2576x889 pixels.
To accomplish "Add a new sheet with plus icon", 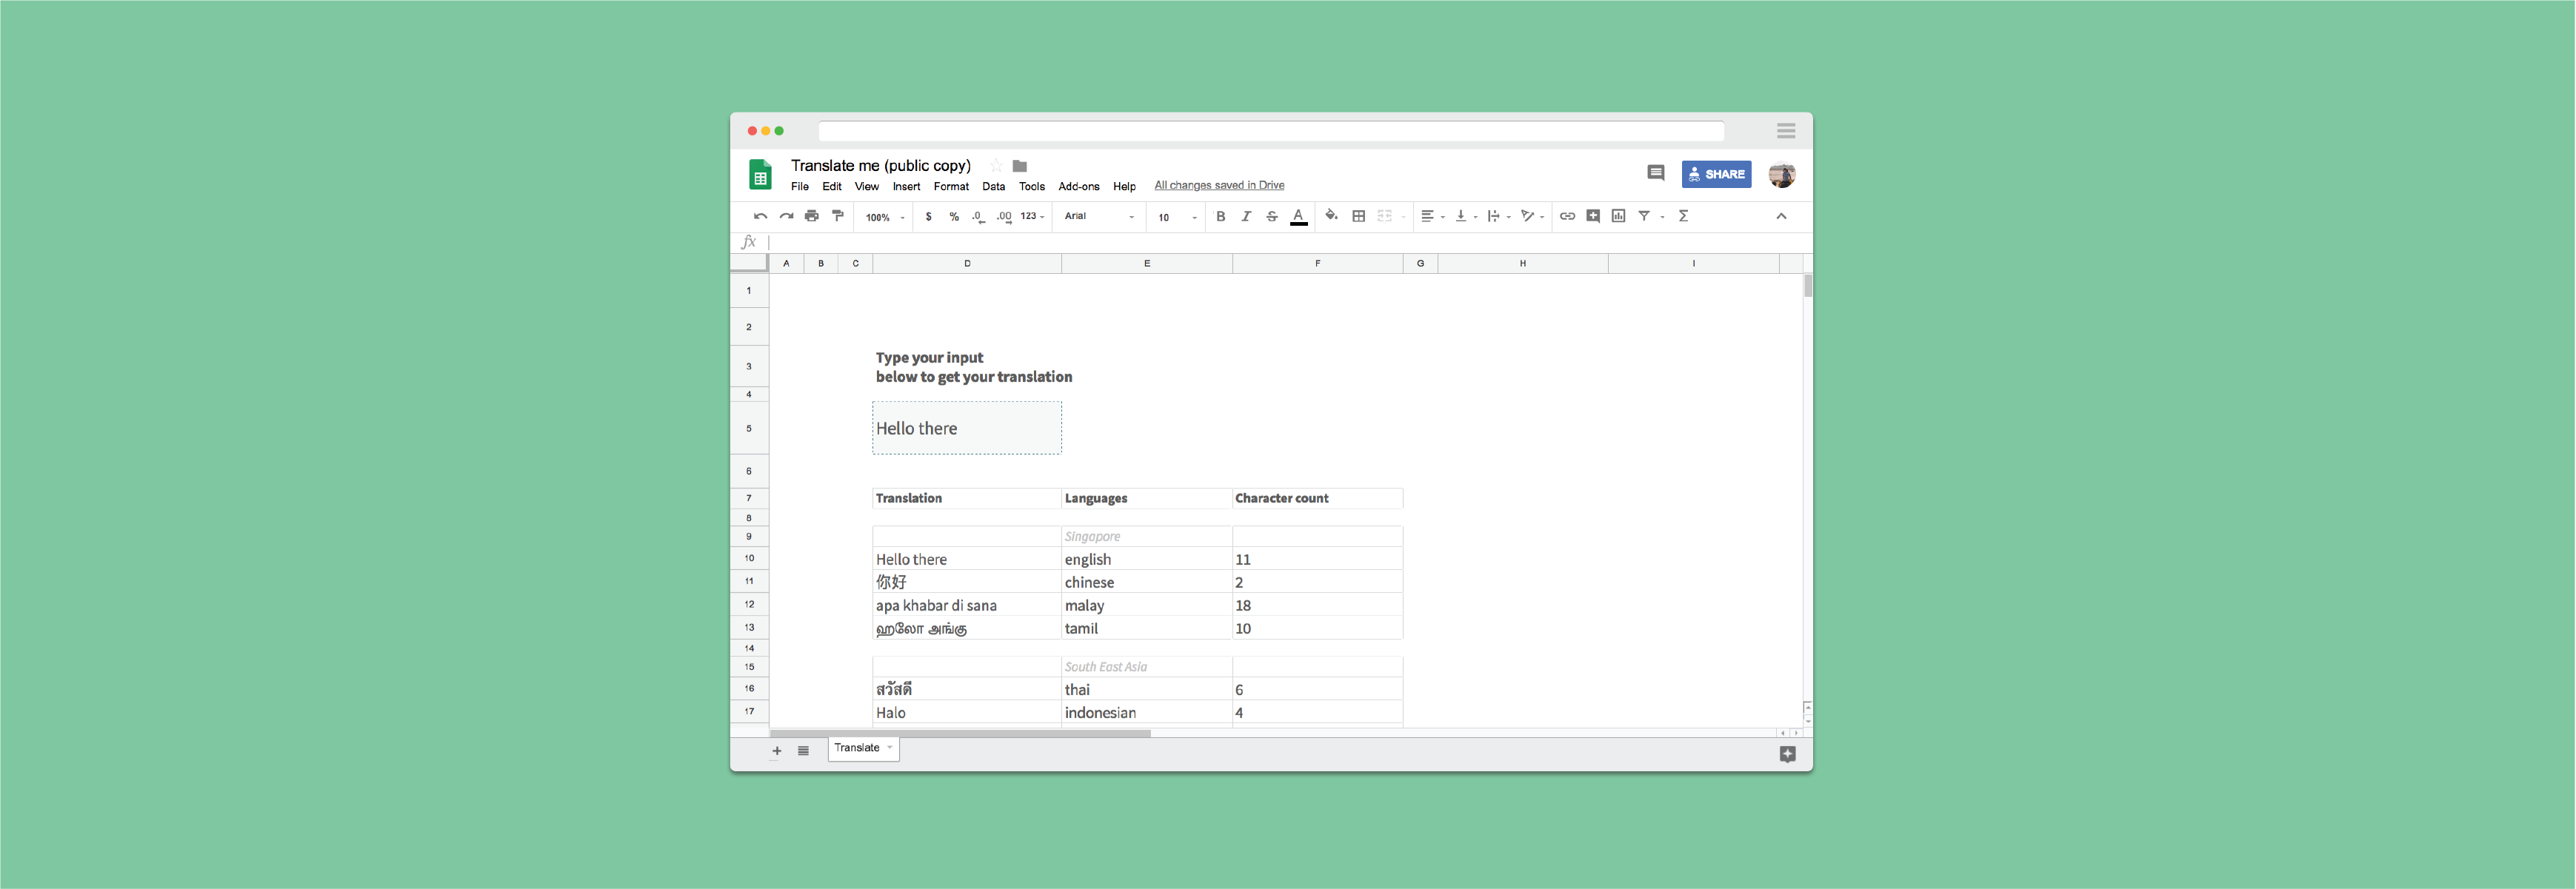I will tap(776, 751).
